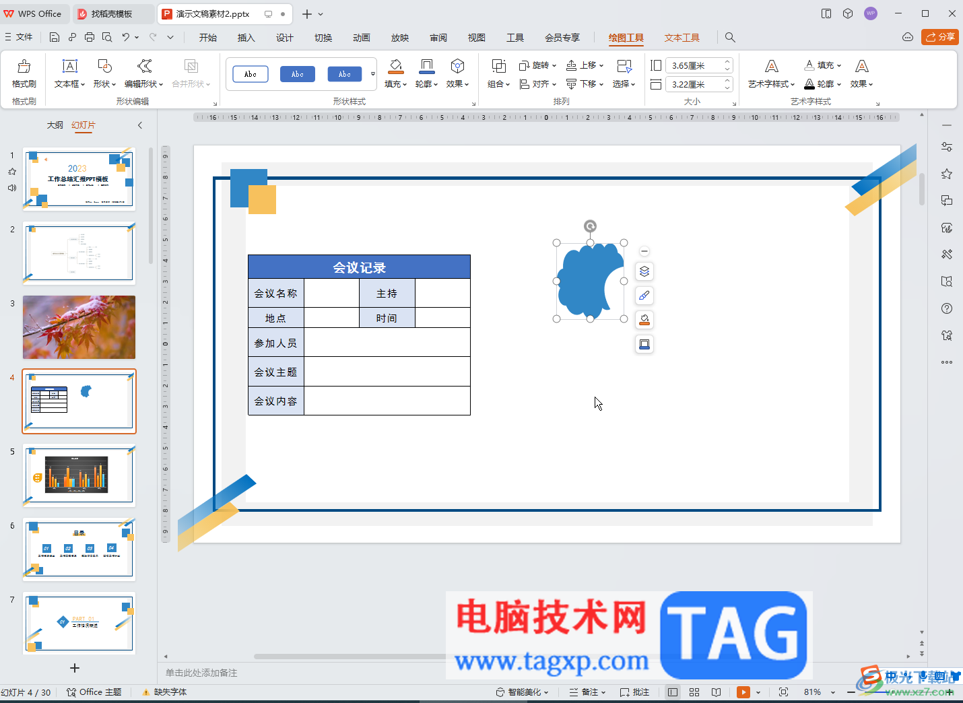The image size is (963, 703).
Task: Switch to Reading view
Action: coord(717,692)
